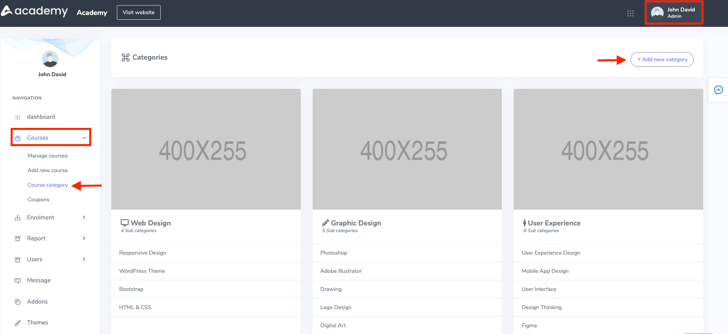Click the dashboard grid icon in sidebar
The image size is (728, 334).
tap(18, 117)
